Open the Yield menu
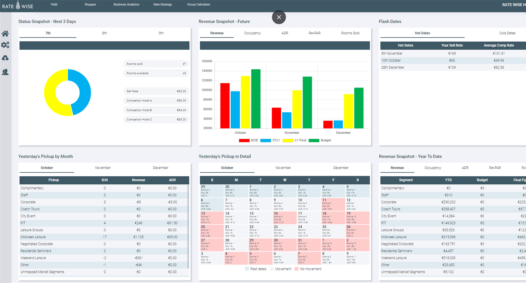 click(x=54, y=4)
